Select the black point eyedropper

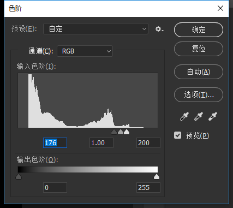pyautogui.click(x=184, y=116)
